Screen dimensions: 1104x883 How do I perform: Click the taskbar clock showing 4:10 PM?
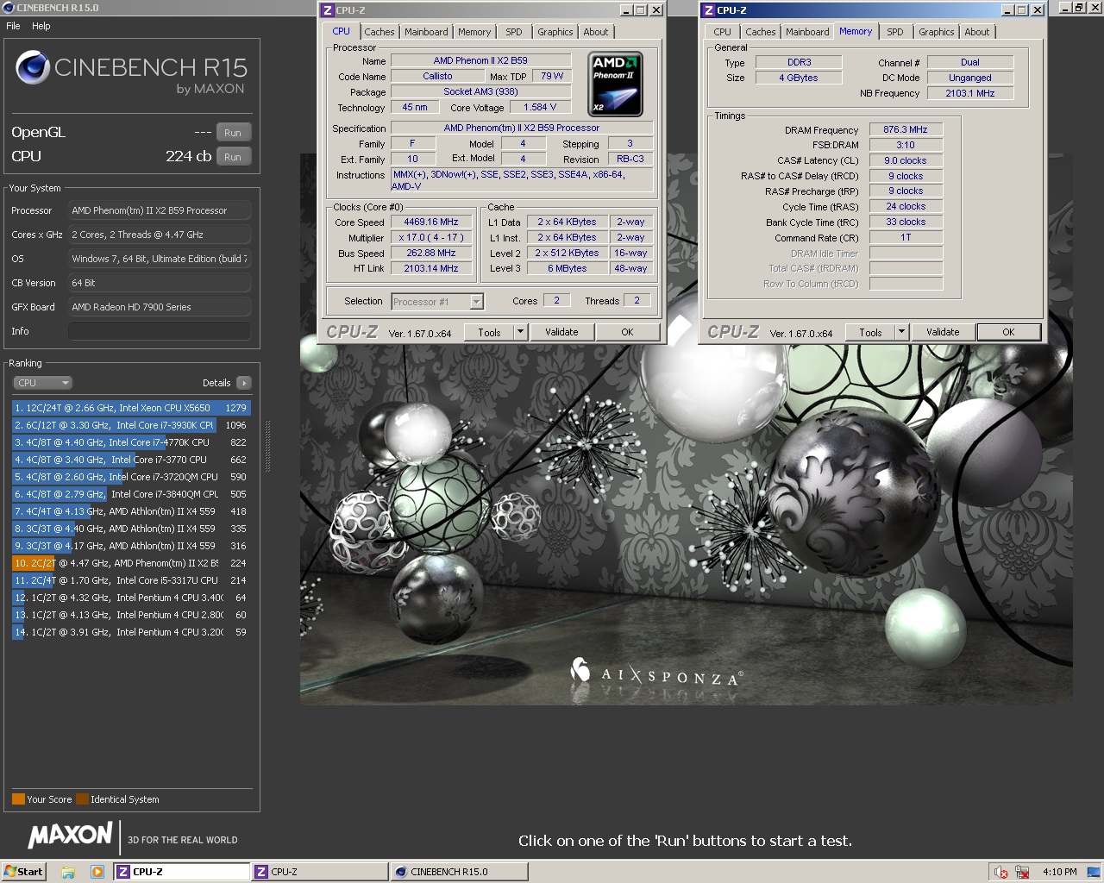click(x=1059, y=872)
